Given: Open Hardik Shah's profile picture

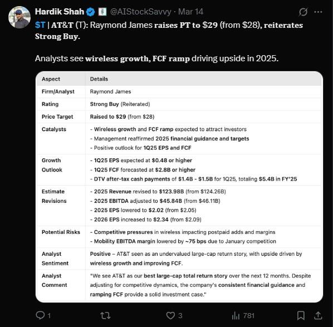Looking at the screenshot, I should 19,17.
